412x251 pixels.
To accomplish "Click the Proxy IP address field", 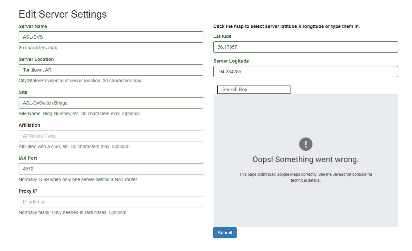I will pyautogui.click(x=111, y=202).
